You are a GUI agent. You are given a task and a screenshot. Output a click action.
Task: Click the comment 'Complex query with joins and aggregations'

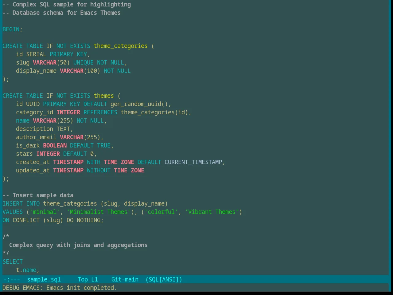tap(78, 245)
